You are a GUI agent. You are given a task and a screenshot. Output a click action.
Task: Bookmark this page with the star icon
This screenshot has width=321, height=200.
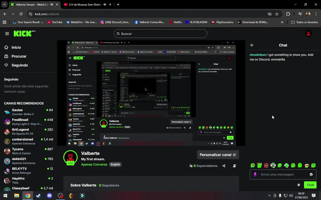(277, 14)
